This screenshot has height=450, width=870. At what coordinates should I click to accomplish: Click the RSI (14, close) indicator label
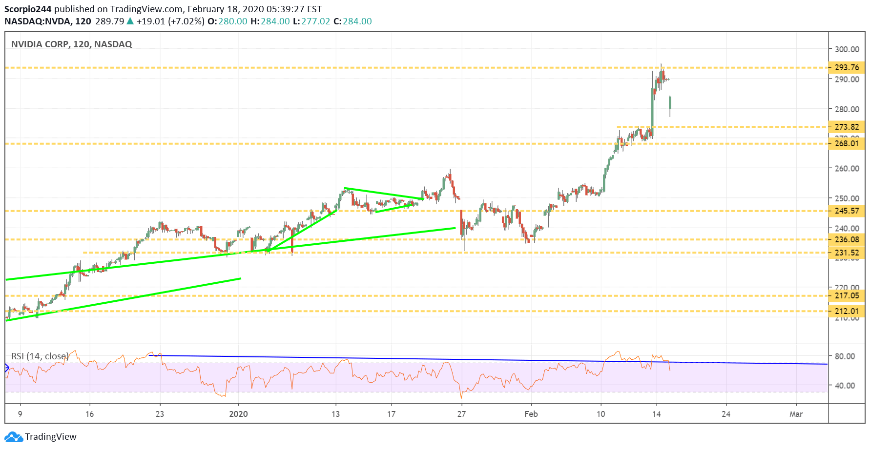[x=40, y=356]
